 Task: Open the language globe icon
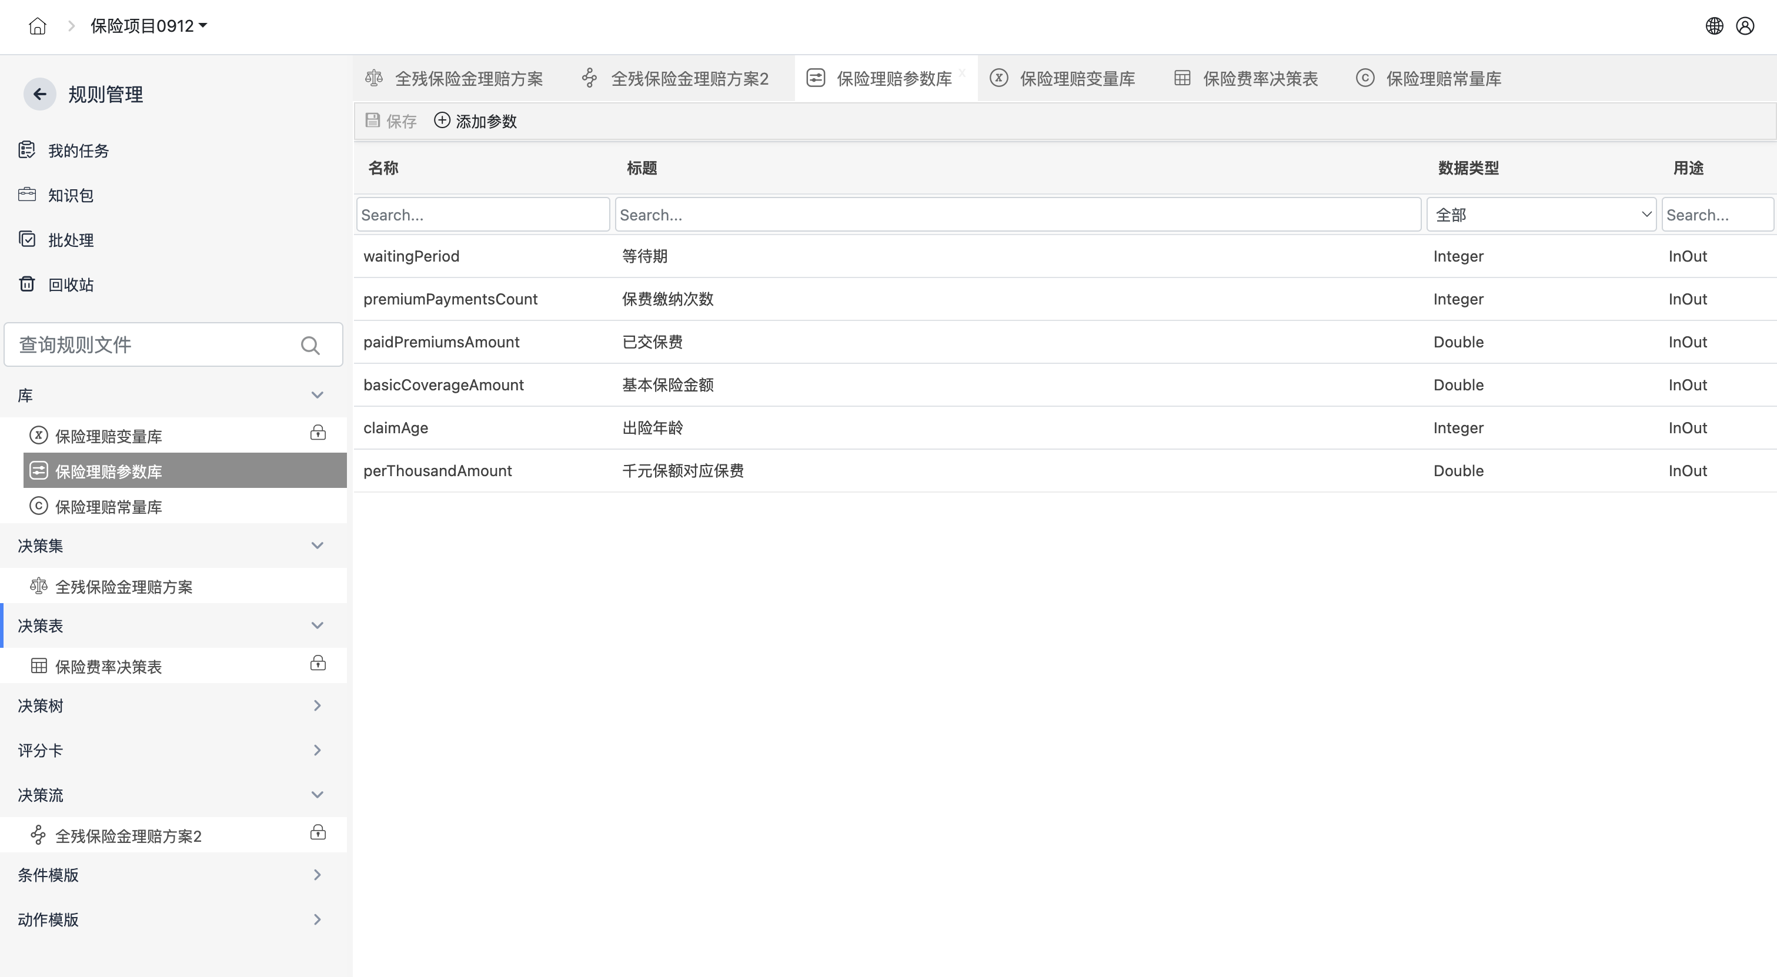coord(1714,26)
